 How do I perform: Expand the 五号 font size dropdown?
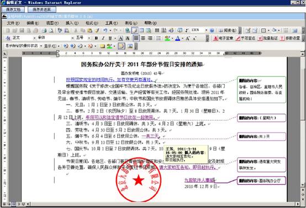(x=89, y=38)
